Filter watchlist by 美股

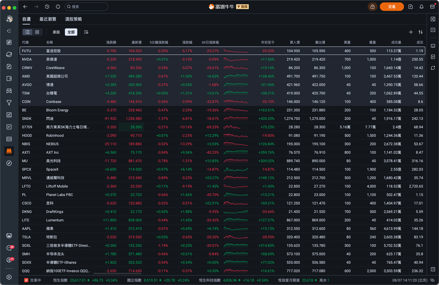pyautogui.click(x=56, y=32)
